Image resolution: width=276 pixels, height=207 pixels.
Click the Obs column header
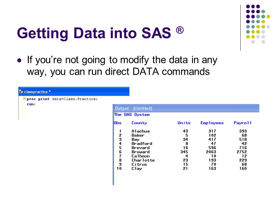click(118, 123)
